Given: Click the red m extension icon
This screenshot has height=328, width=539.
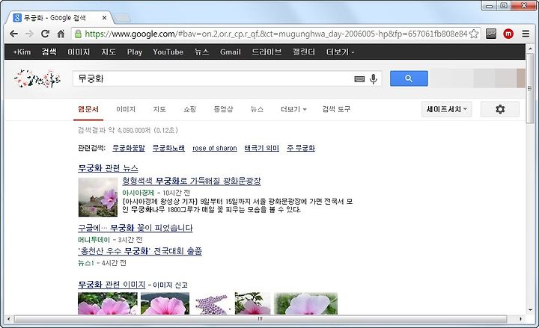Looking at the screenshot, I should 508,34.
